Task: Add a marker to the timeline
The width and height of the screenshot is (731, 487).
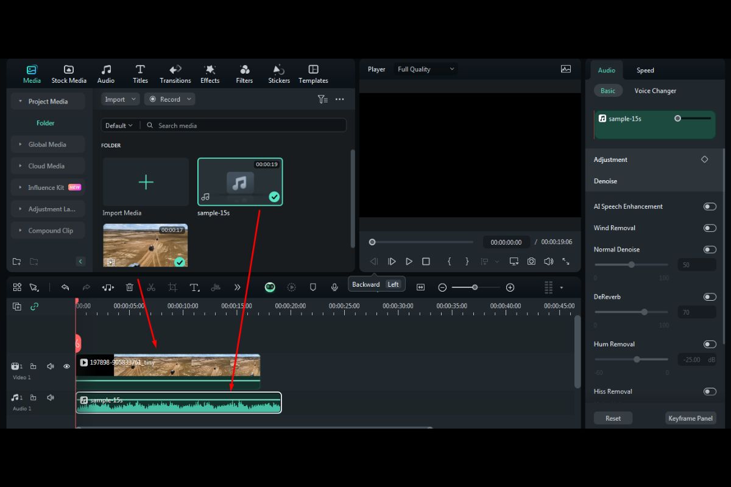Action: [x=313, y=287]
